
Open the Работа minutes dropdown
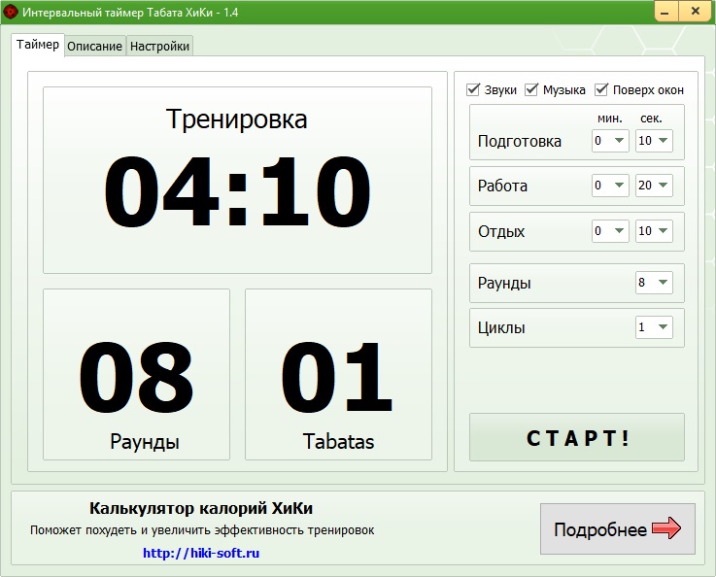(610, 186)
